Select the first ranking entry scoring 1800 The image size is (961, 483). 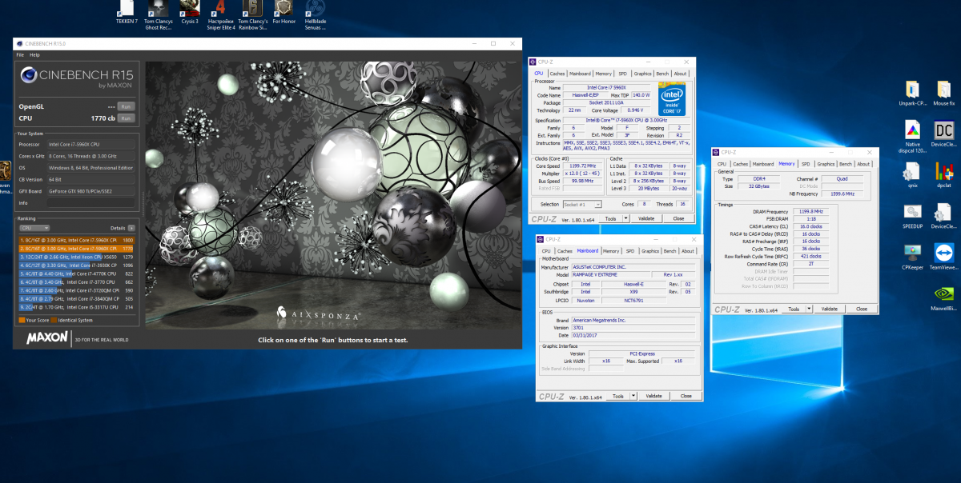coord(76,240)
